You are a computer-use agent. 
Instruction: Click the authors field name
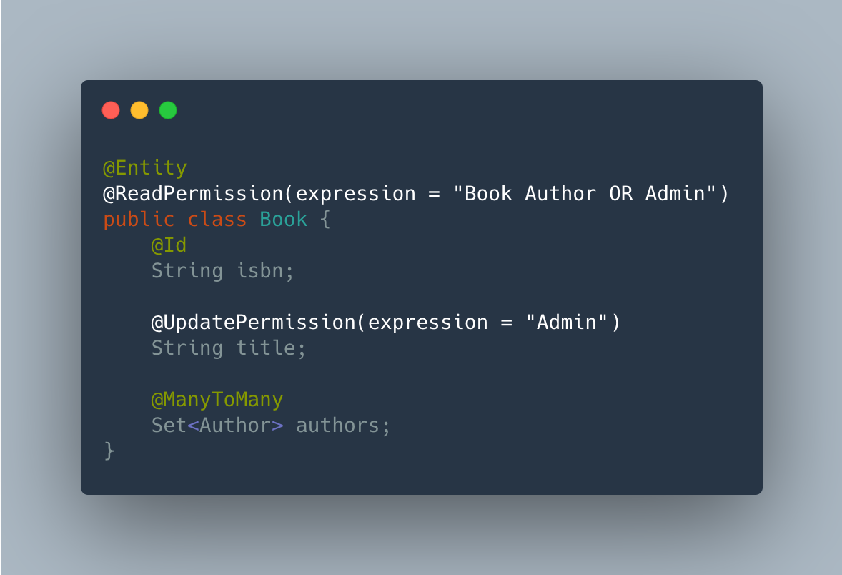(338, 426)
